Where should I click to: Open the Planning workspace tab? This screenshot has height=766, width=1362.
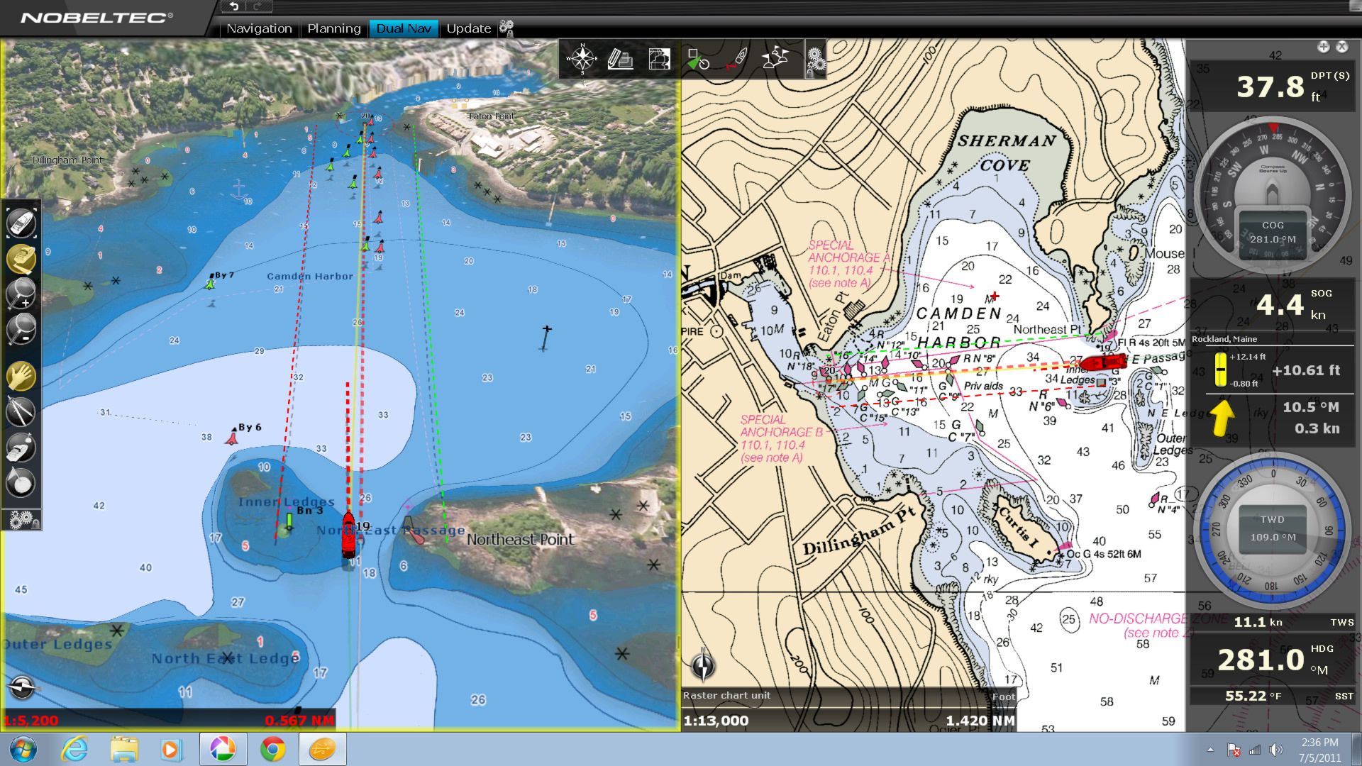click(x=334, y=28)
